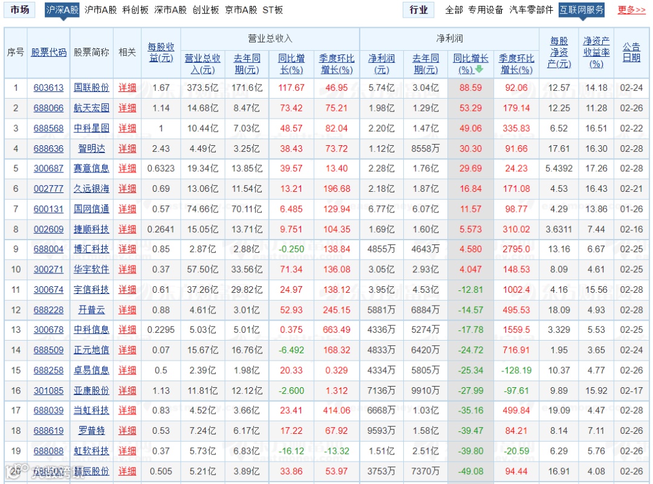Open stock name 开普云 link
The width and height of the screenshot is (653, 484).
[x=91, y=310]
